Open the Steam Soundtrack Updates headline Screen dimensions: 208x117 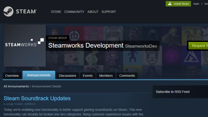click(37, 99)
